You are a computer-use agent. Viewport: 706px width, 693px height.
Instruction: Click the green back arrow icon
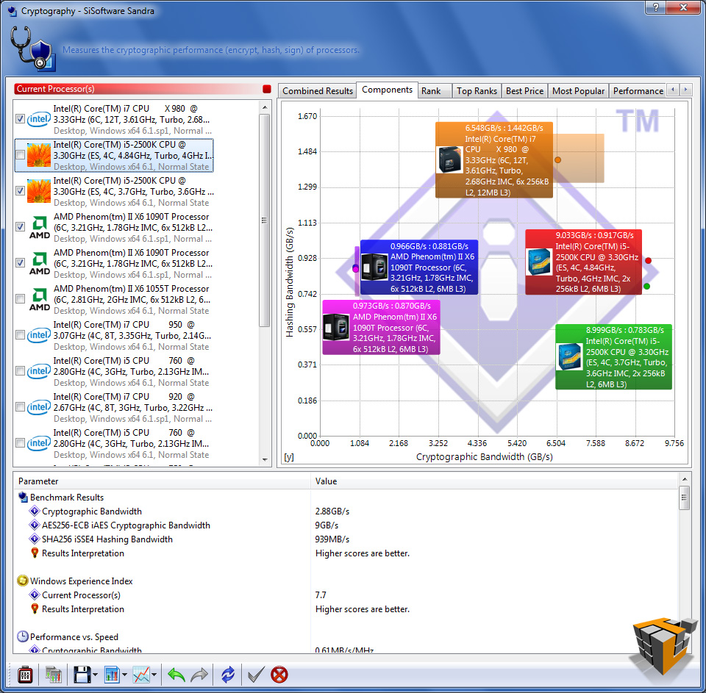[176, 675]
